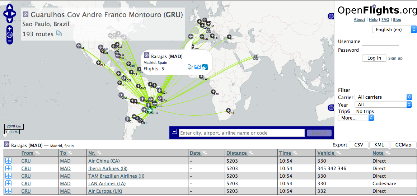Select the LFW airport marker
This screenshot has width=417, height=196.
(201, 76)
